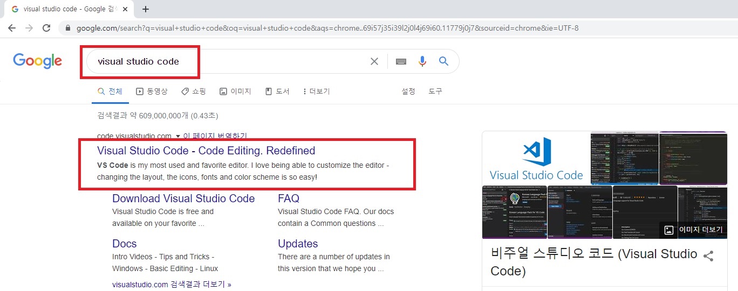The height and width of the screenshot is (291, 738).
Task: Open the Docs sitelink
Action: [125, 244]
